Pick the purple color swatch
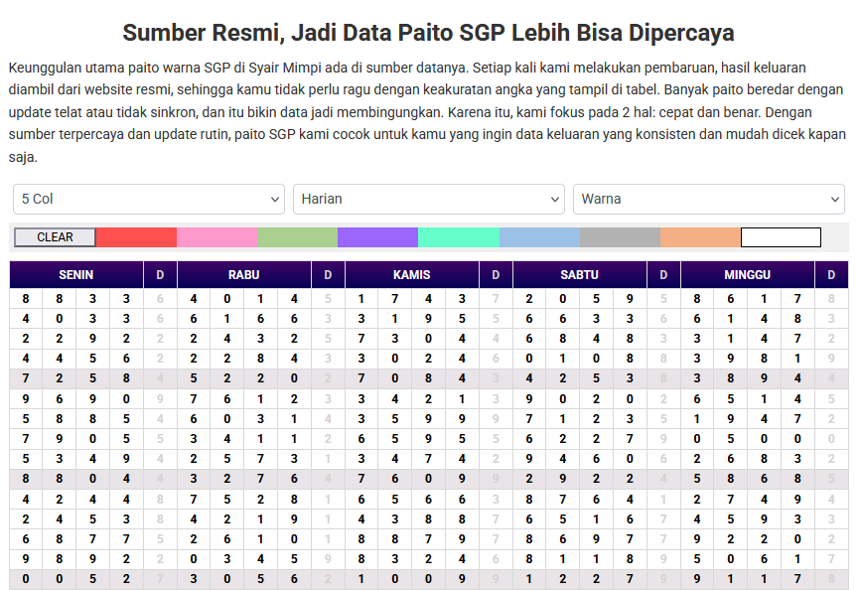The width and height of the screenshot is (862, 590). point(376,237)
